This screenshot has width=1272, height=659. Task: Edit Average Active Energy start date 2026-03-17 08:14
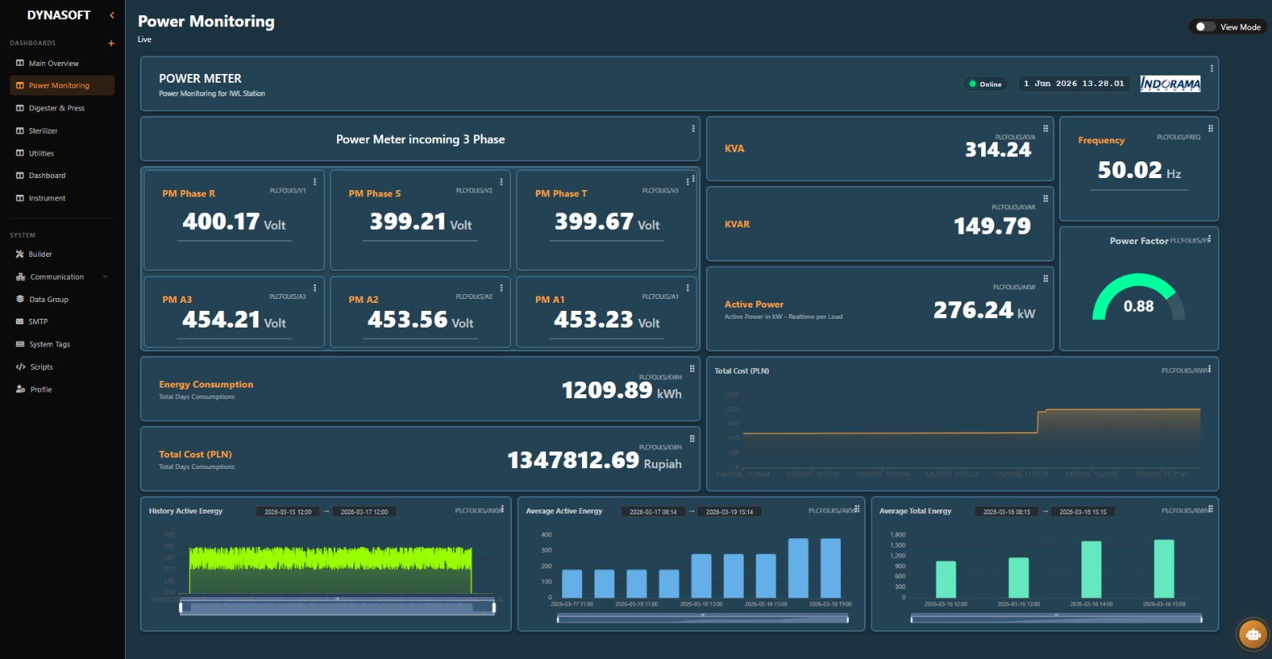point(653,512)
